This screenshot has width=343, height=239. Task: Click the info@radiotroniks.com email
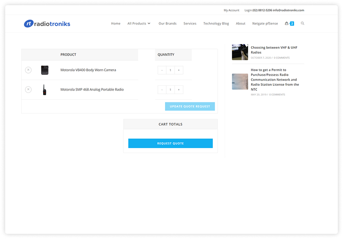289,10
